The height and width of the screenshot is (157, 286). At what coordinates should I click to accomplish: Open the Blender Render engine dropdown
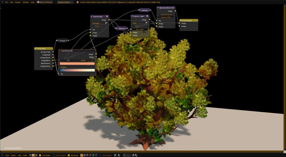tap(65, 2)
